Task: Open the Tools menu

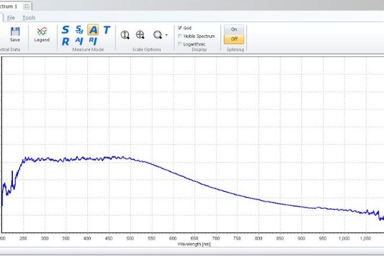Action: click(x=29, y=18)
